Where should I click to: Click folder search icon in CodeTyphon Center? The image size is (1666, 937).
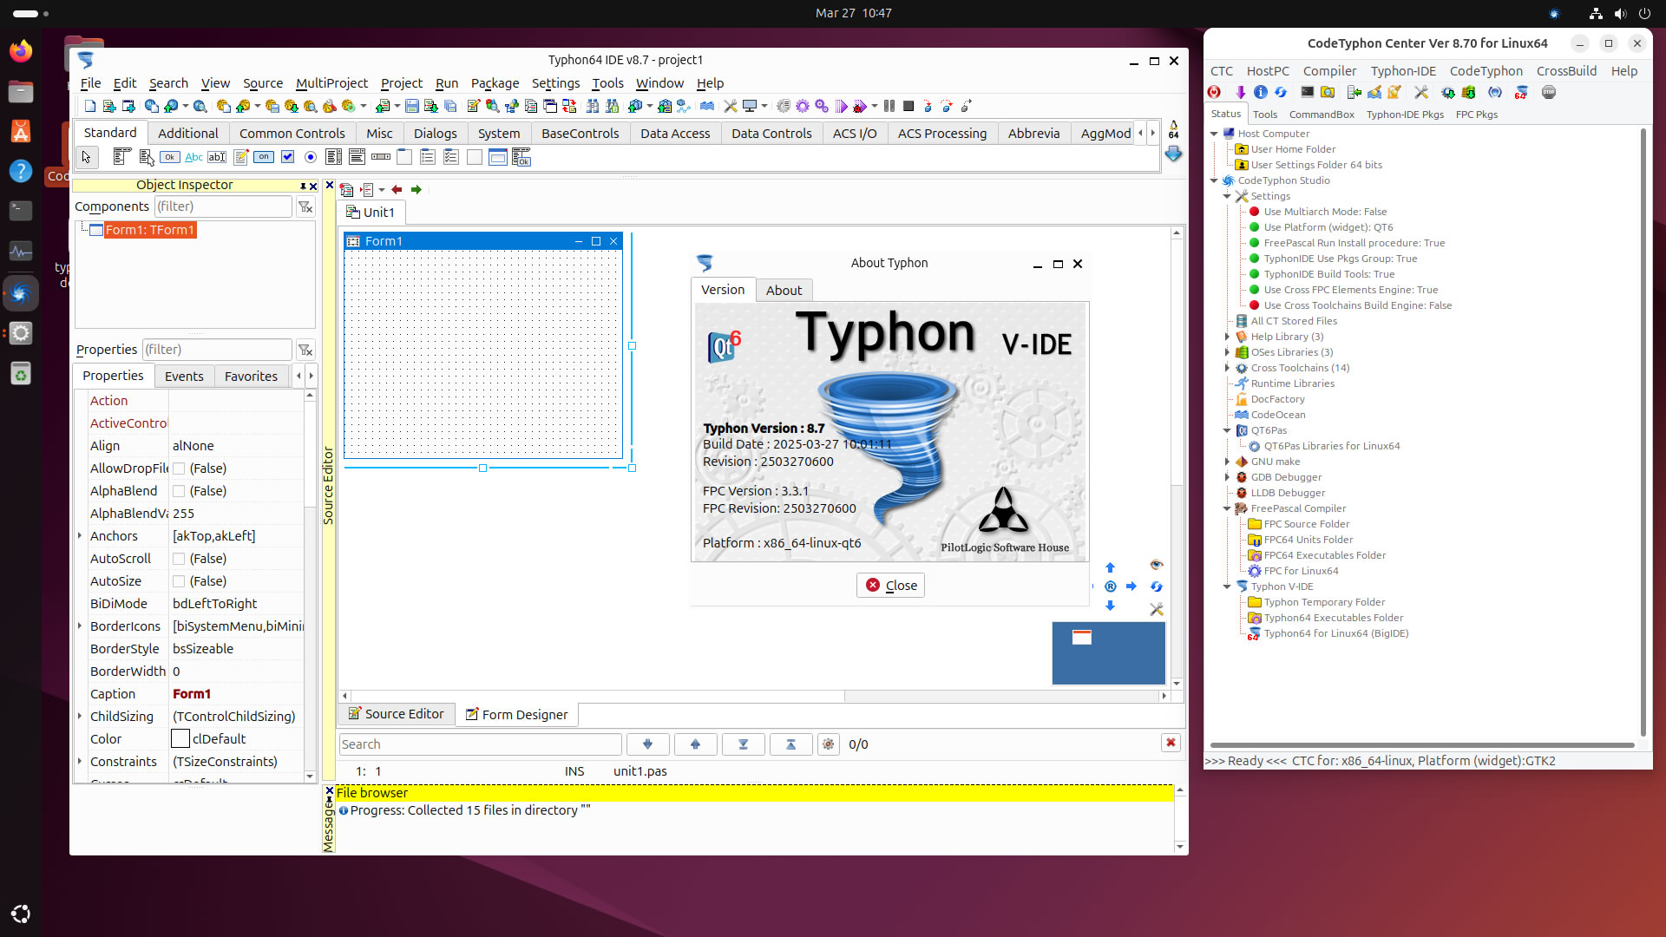click(1328, 92)
